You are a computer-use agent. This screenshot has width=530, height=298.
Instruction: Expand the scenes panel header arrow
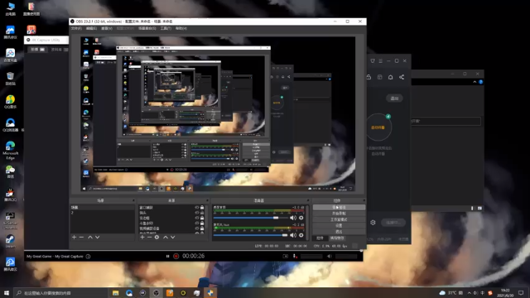[x=133, y=200]
